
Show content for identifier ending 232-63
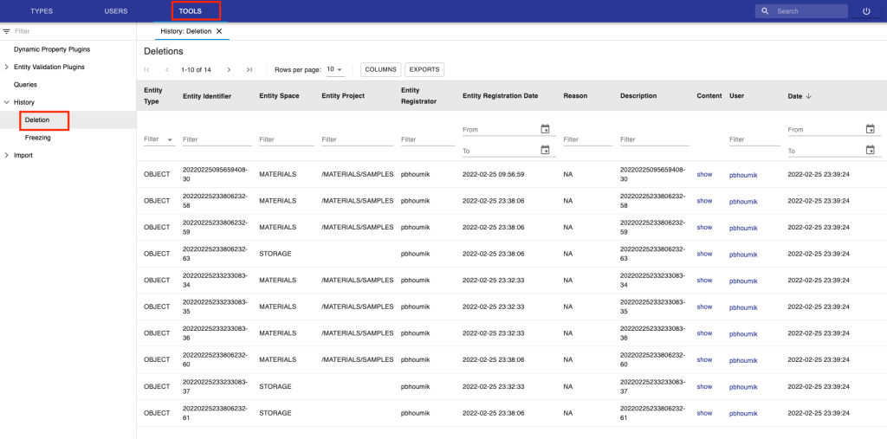click(704, 254)
